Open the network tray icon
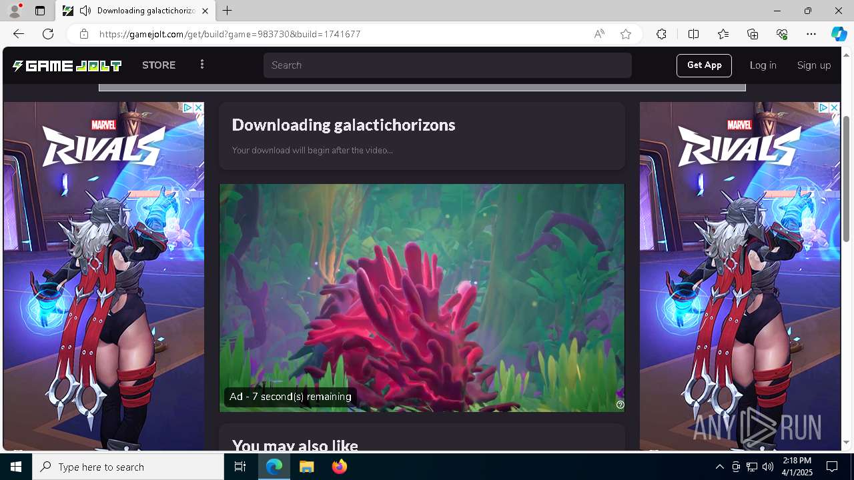 coord(752,467)
